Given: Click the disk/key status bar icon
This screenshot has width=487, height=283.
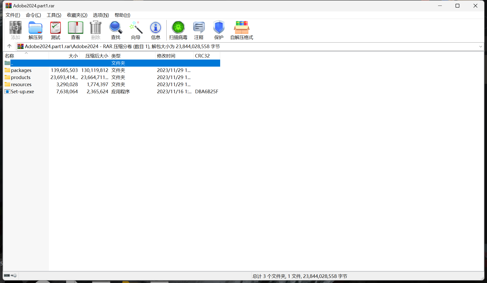Looking at the screenshot, I should click(x=10, y=275).
